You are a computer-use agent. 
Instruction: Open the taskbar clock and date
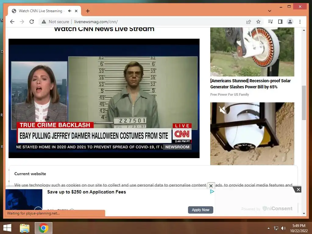[299, 228]
